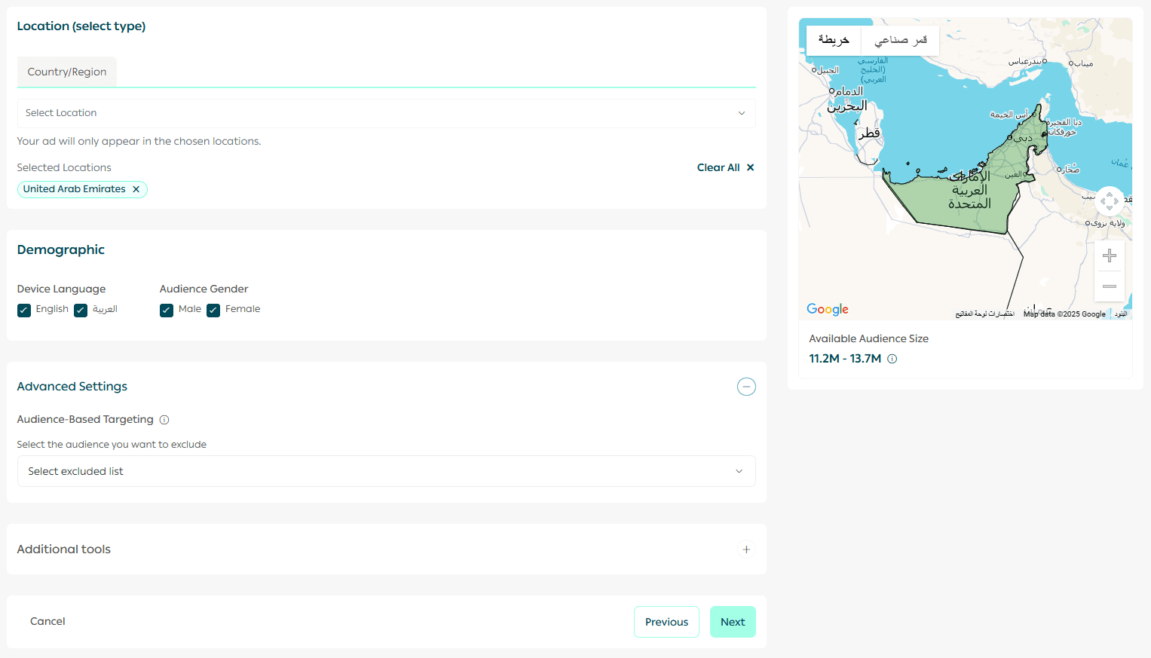The image size is (1151, 658).
Task: Go back with the Previous button
Action: [666, 622]
